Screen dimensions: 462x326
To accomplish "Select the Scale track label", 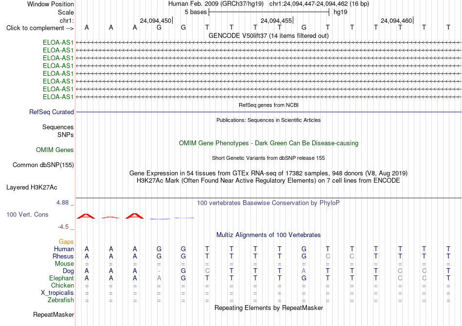I will [x=66, y=12].
